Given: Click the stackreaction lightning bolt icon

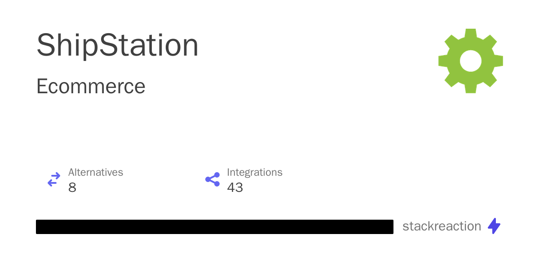Looking at the screenshot, I should pos(494,226).
